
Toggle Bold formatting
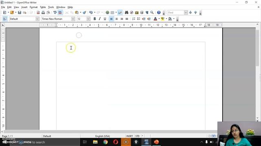click(x=95, y=19)
